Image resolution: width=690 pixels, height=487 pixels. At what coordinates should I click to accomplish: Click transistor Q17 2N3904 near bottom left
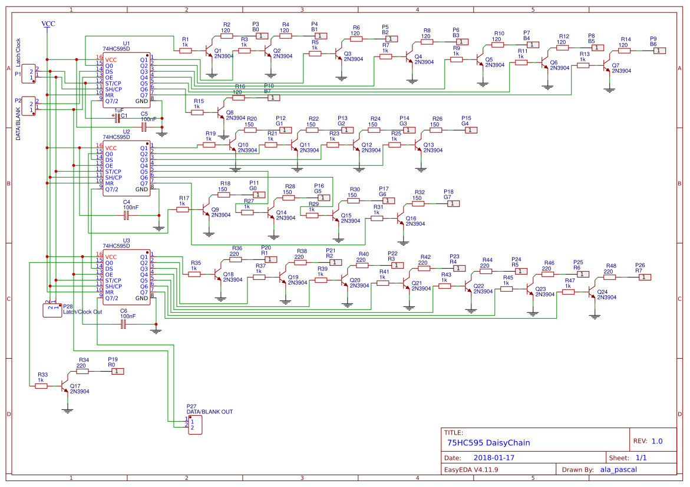[64, 385]
